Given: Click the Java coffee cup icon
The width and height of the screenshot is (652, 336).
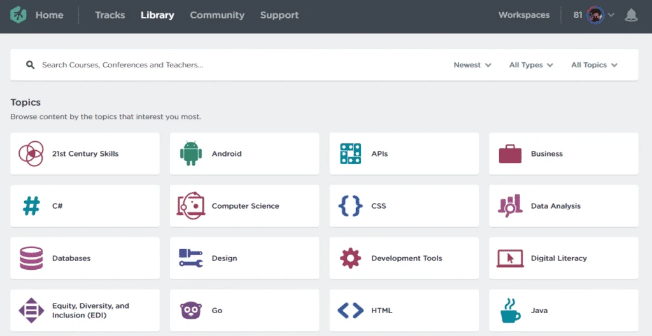Looking at the screenshot, I should (510, 310).
